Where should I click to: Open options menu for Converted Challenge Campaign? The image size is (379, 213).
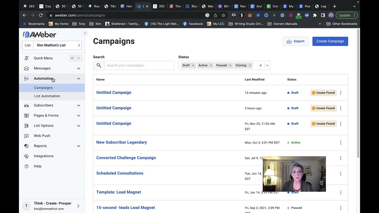[x=341, y=158]
